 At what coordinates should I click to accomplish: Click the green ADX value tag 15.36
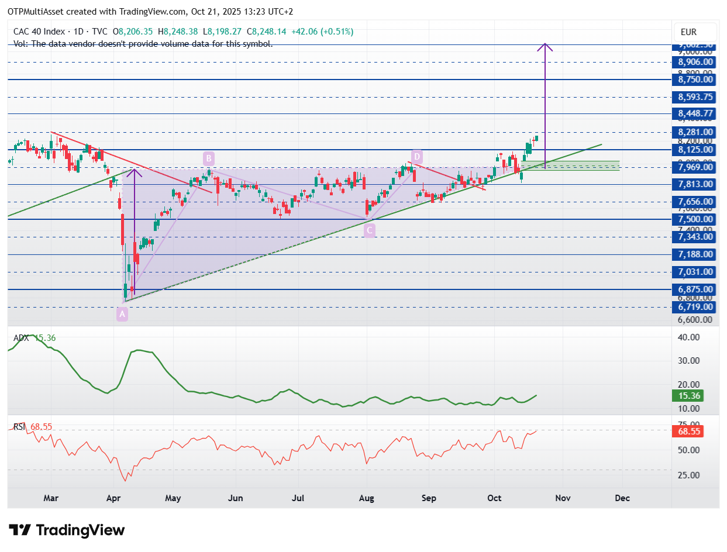[687, 396]
